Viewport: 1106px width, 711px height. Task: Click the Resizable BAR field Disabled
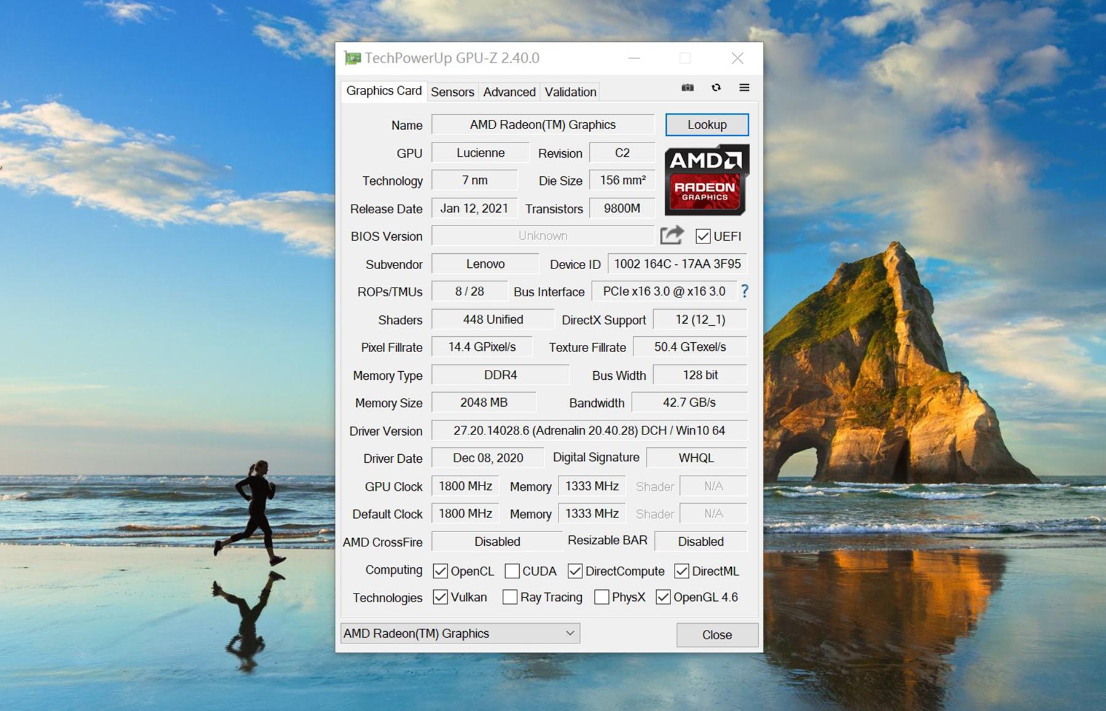(x=700, y=541)
